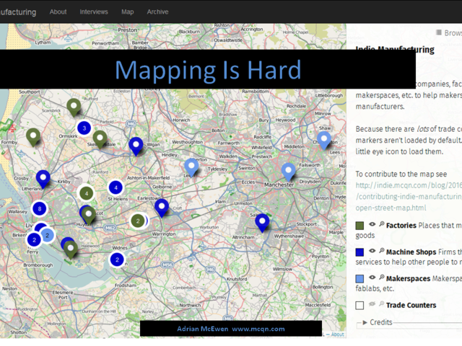462x346 pixels.
Task: Zoom to Factories layer with magnifier icon
Action: (x=382, y=224)
